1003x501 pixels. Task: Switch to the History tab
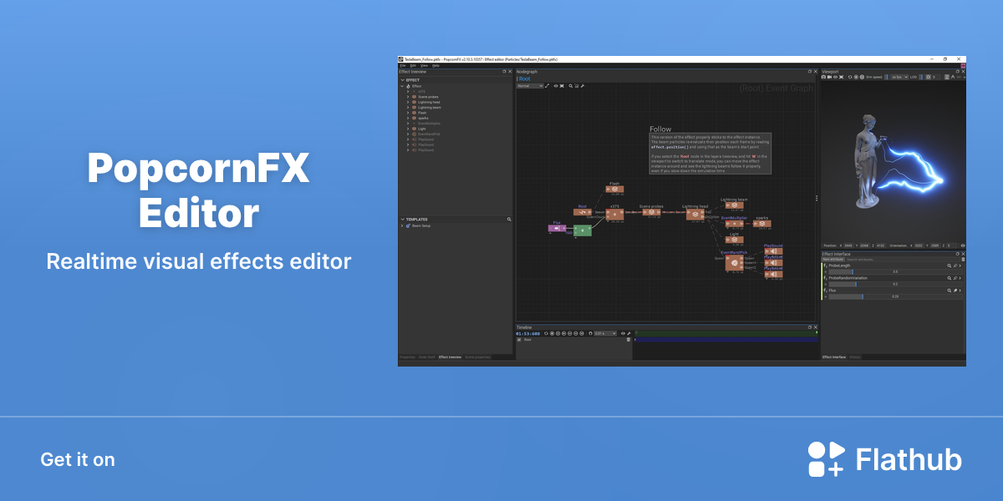[854, 357]
